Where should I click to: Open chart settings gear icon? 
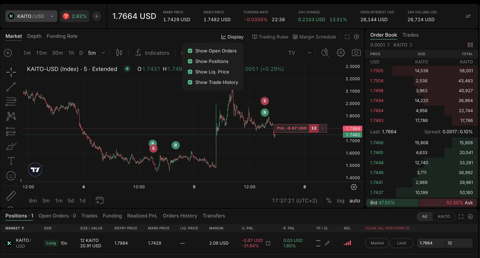click(x=340, y=53)
